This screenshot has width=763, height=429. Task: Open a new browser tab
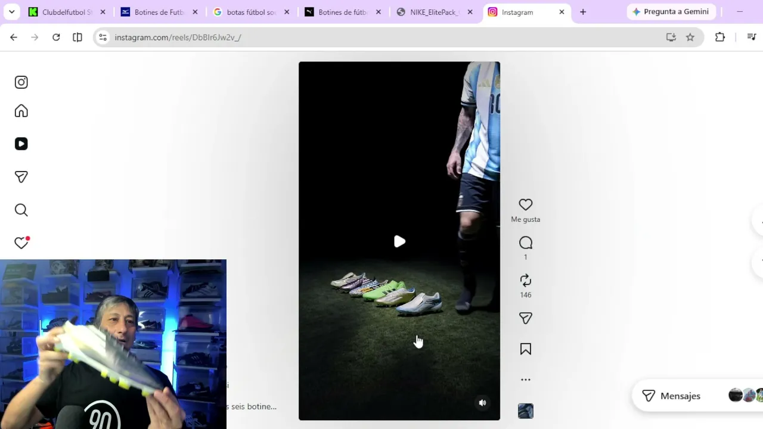tap(583, 12)
